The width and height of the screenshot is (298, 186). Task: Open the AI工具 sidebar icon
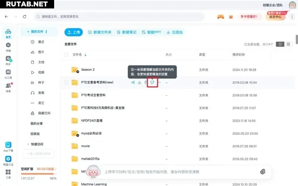8,72
